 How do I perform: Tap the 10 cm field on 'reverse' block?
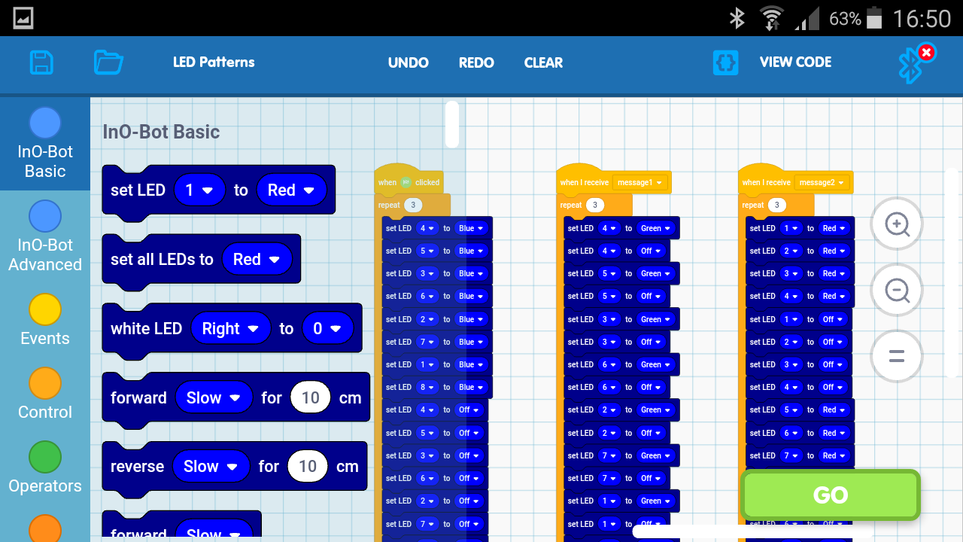[308, 467]
